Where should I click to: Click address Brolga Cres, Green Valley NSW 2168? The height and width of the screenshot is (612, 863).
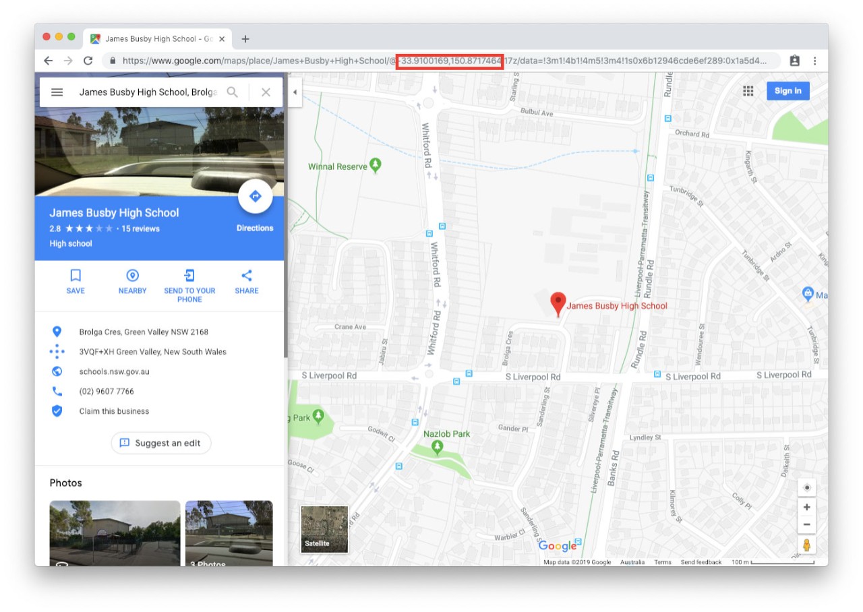coord(144,332)
